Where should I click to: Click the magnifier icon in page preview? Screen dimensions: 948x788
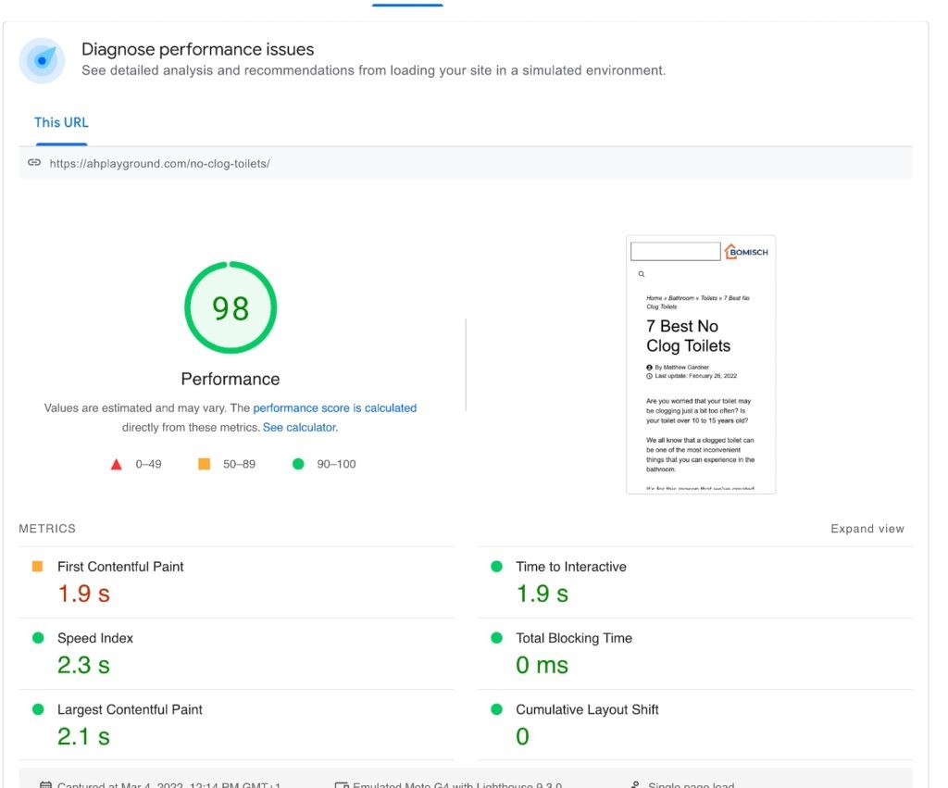click(x=641, y=274)
